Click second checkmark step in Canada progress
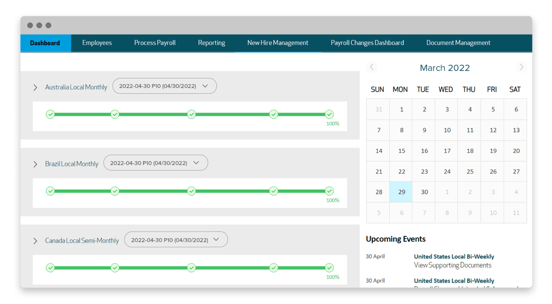 [115, 268]
